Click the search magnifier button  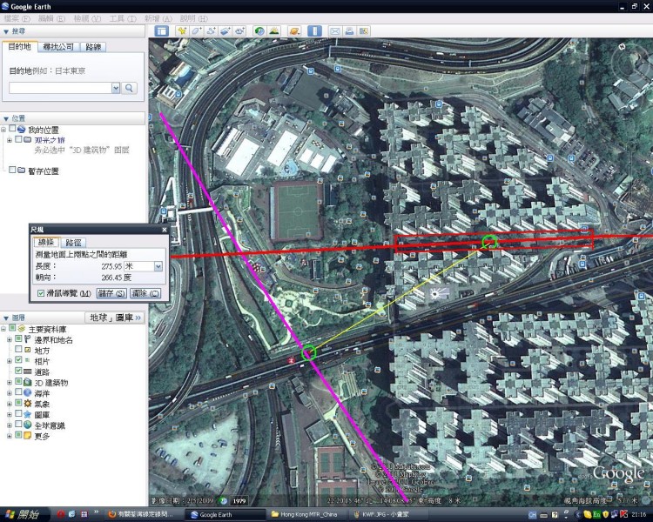130,88
